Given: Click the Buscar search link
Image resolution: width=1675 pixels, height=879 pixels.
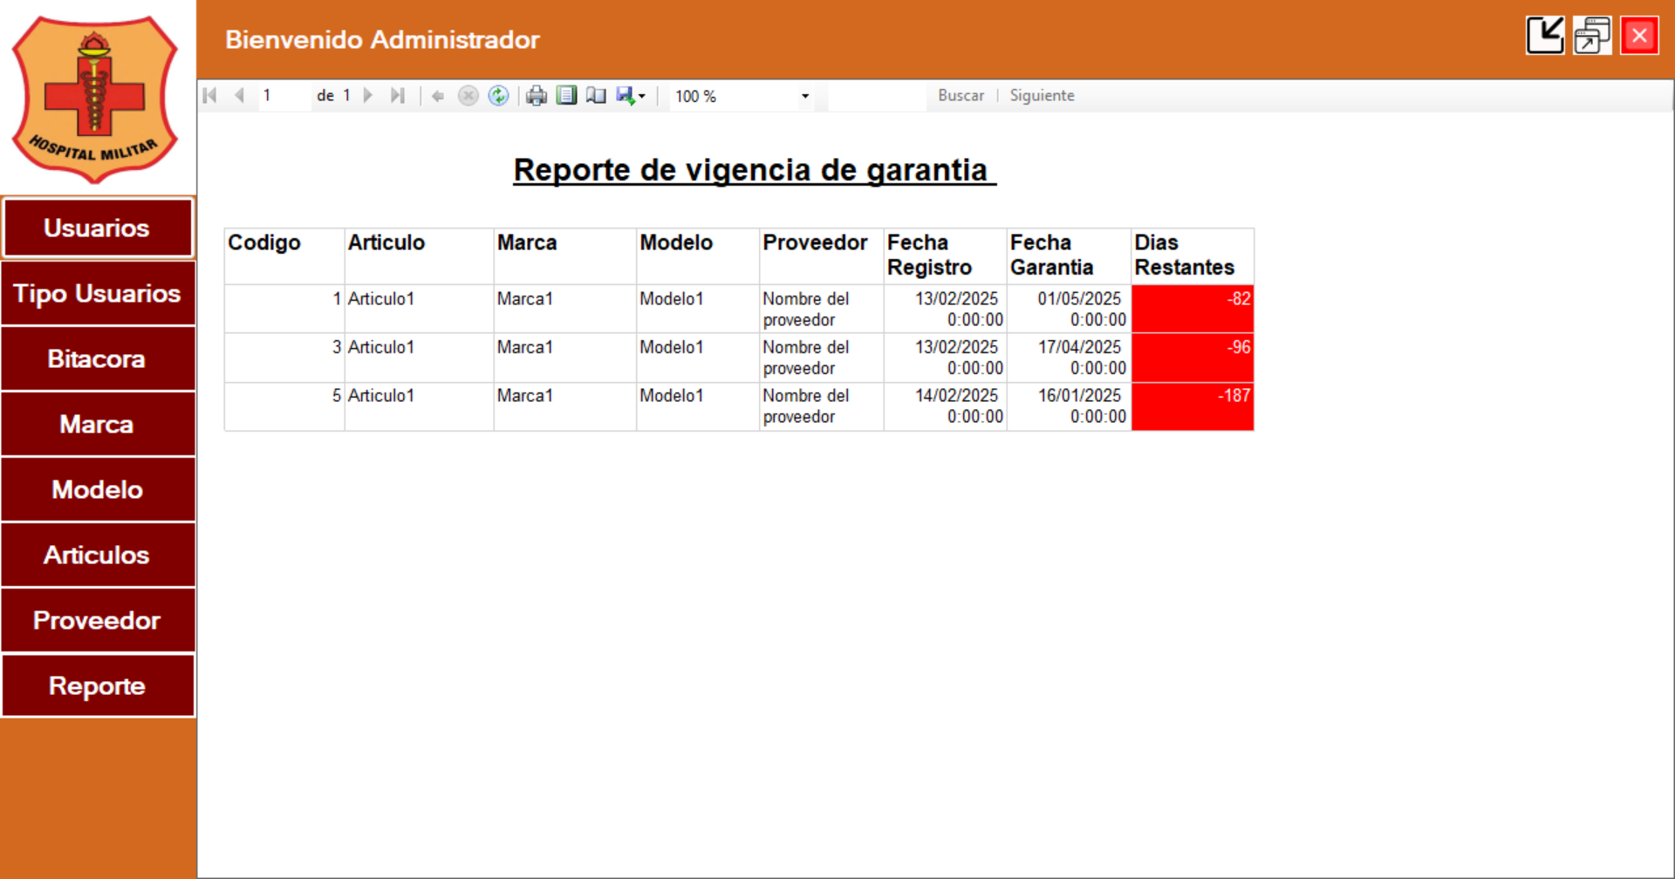Looking at the screenshot, I should tap(961, 95).
